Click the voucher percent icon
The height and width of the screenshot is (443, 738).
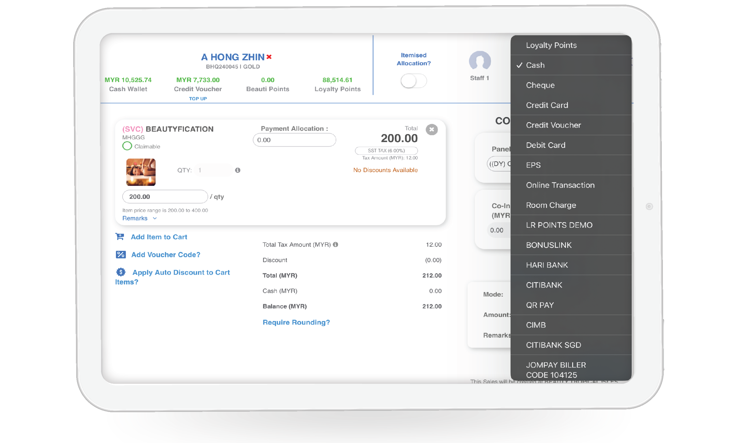click(121, 255)
